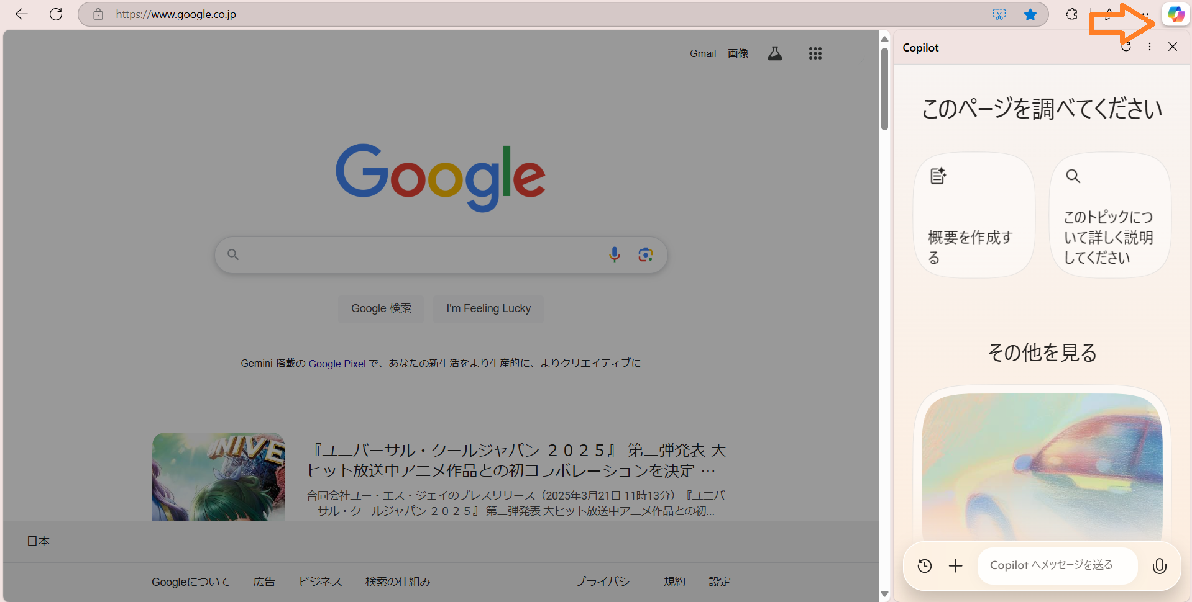Screen dimensions: 1192x602
Task: Click I'm Feeling Lucky
Action: click(x=488, y=308)
